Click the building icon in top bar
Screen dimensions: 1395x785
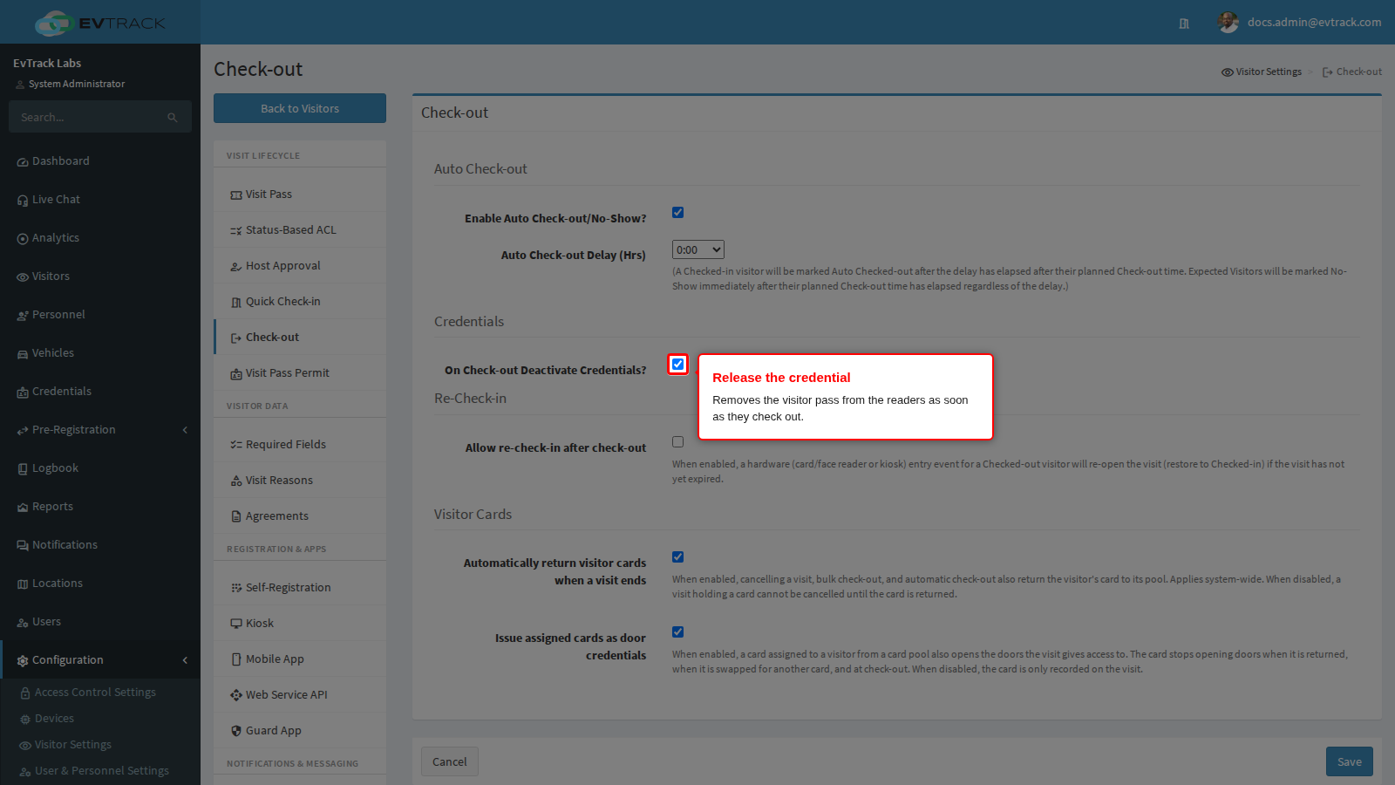pyautogui.click(x=1184, y=24)
